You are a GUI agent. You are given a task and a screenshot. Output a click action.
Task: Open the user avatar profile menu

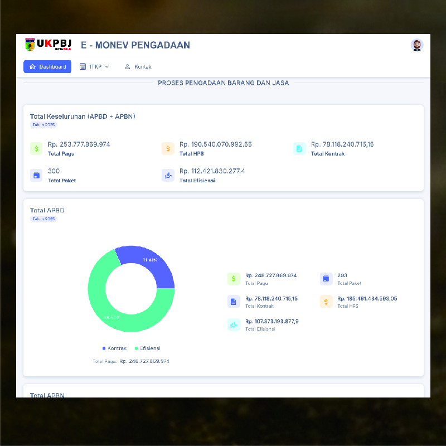tap(416, 45)
